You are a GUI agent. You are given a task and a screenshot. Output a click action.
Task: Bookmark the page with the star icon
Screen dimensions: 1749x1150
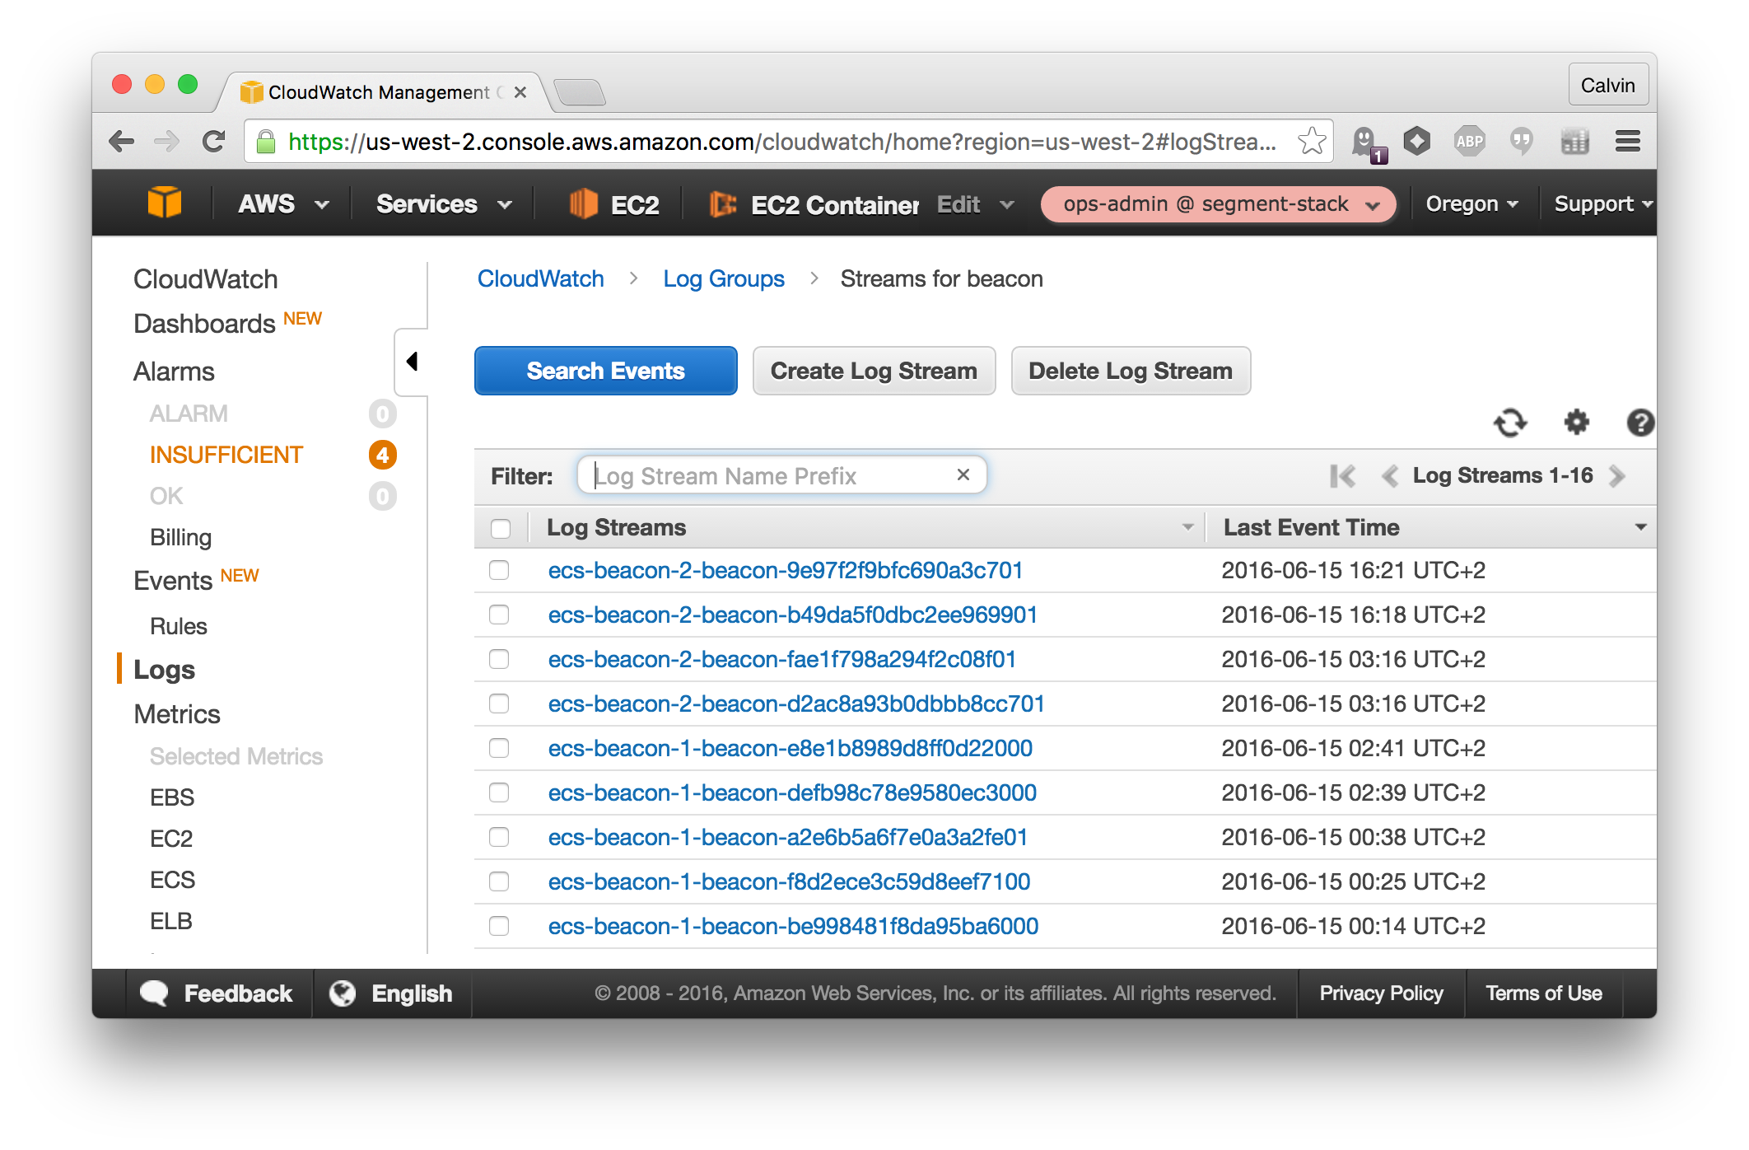(1311, 142)
